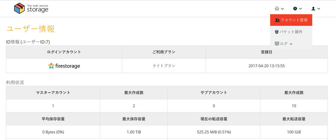
Task: Expand the chevron next to home icon
Action: coord(283,9)
